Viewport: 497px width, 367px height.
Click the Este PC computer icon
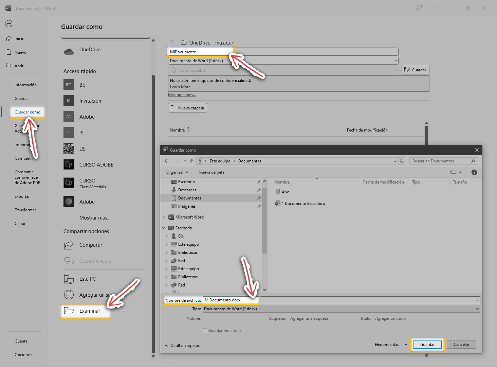(69, 279)
